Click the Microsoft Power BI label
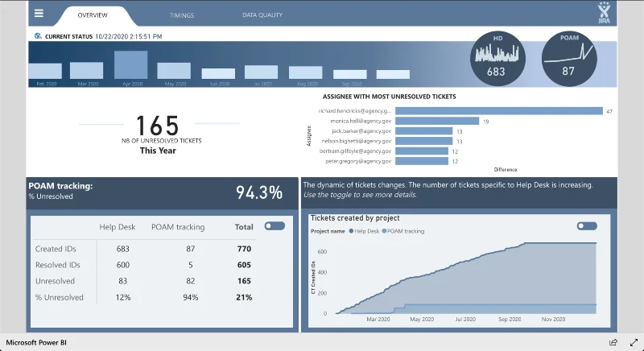The height and width of the screenshot is (351, 644). click(36, 342)
